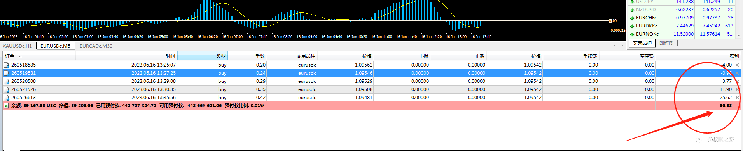The image size is (743, 151).
Task: Close order 260521526 with its X icon
Action: (737, 89)
